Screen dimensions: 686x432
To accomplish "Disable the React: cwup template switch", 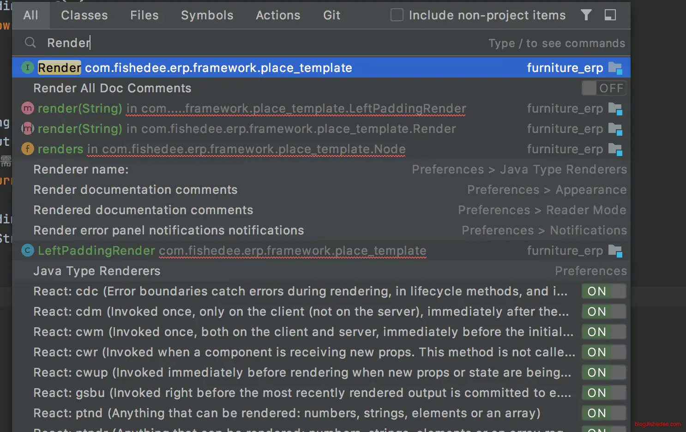I will tap(603, 372).
